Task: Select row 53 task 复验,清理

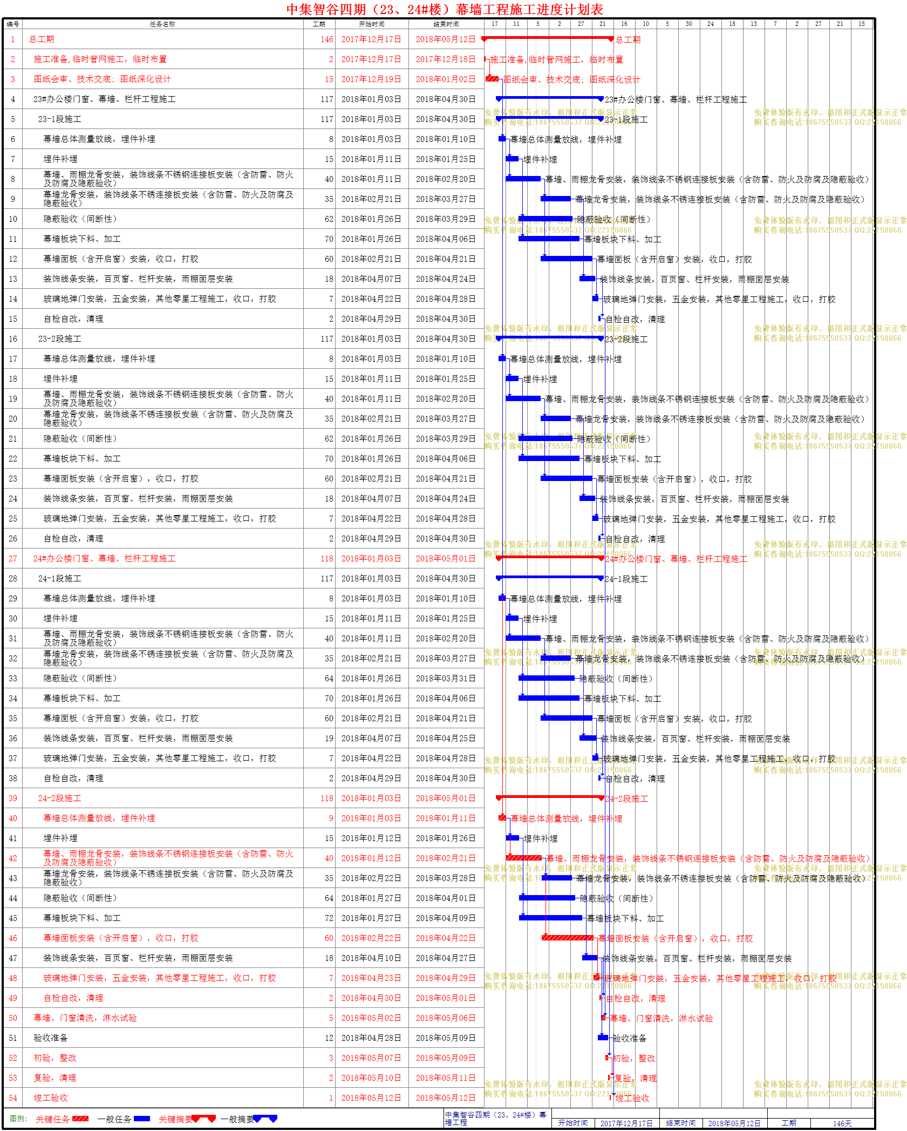Action: (55, 1078)
